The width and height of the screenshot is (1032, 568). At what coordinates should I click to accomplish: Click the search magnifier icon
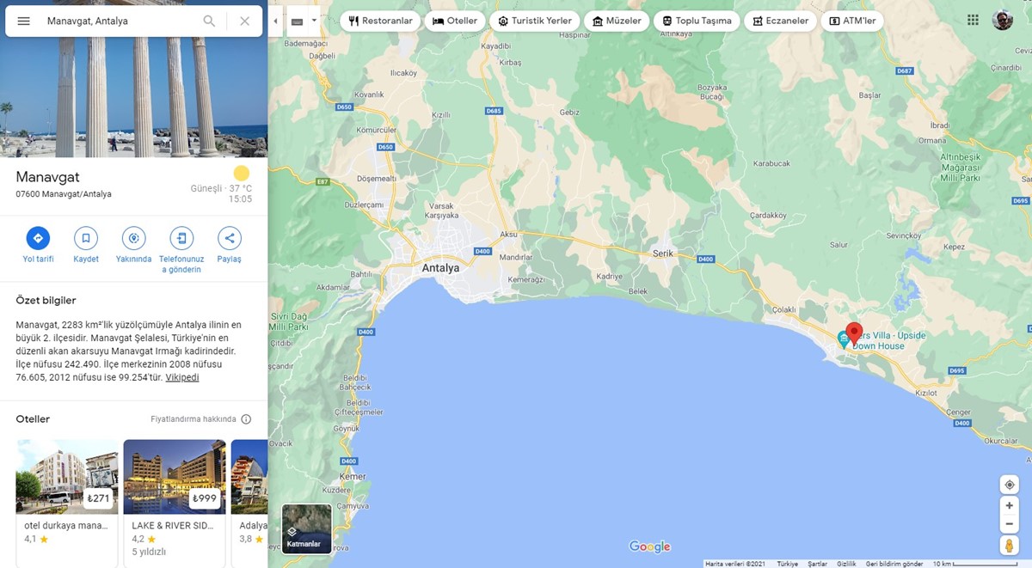[x=209, y=21]
